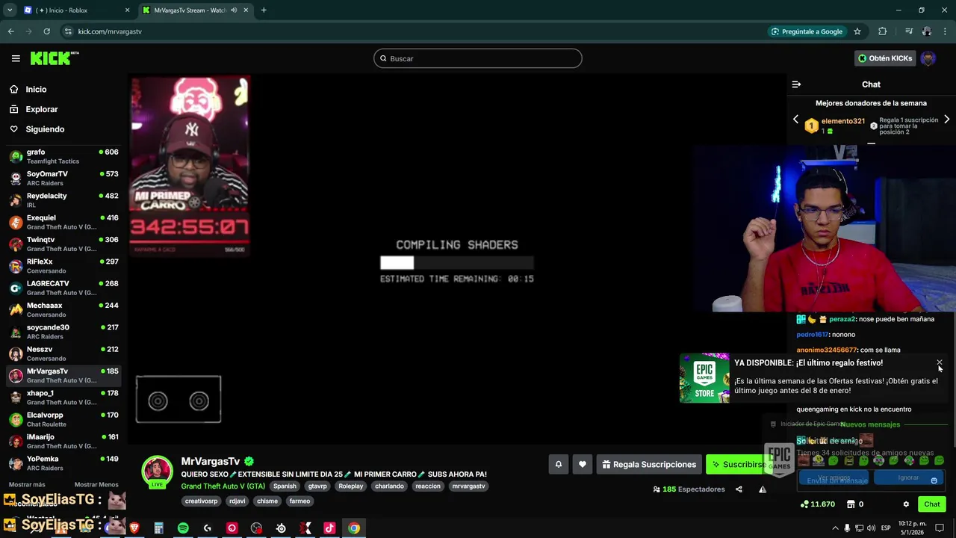The height and width of the screenshot is (538, 956).
Task: Open Brave browser from the taskbar
Action: pos(134,528)
